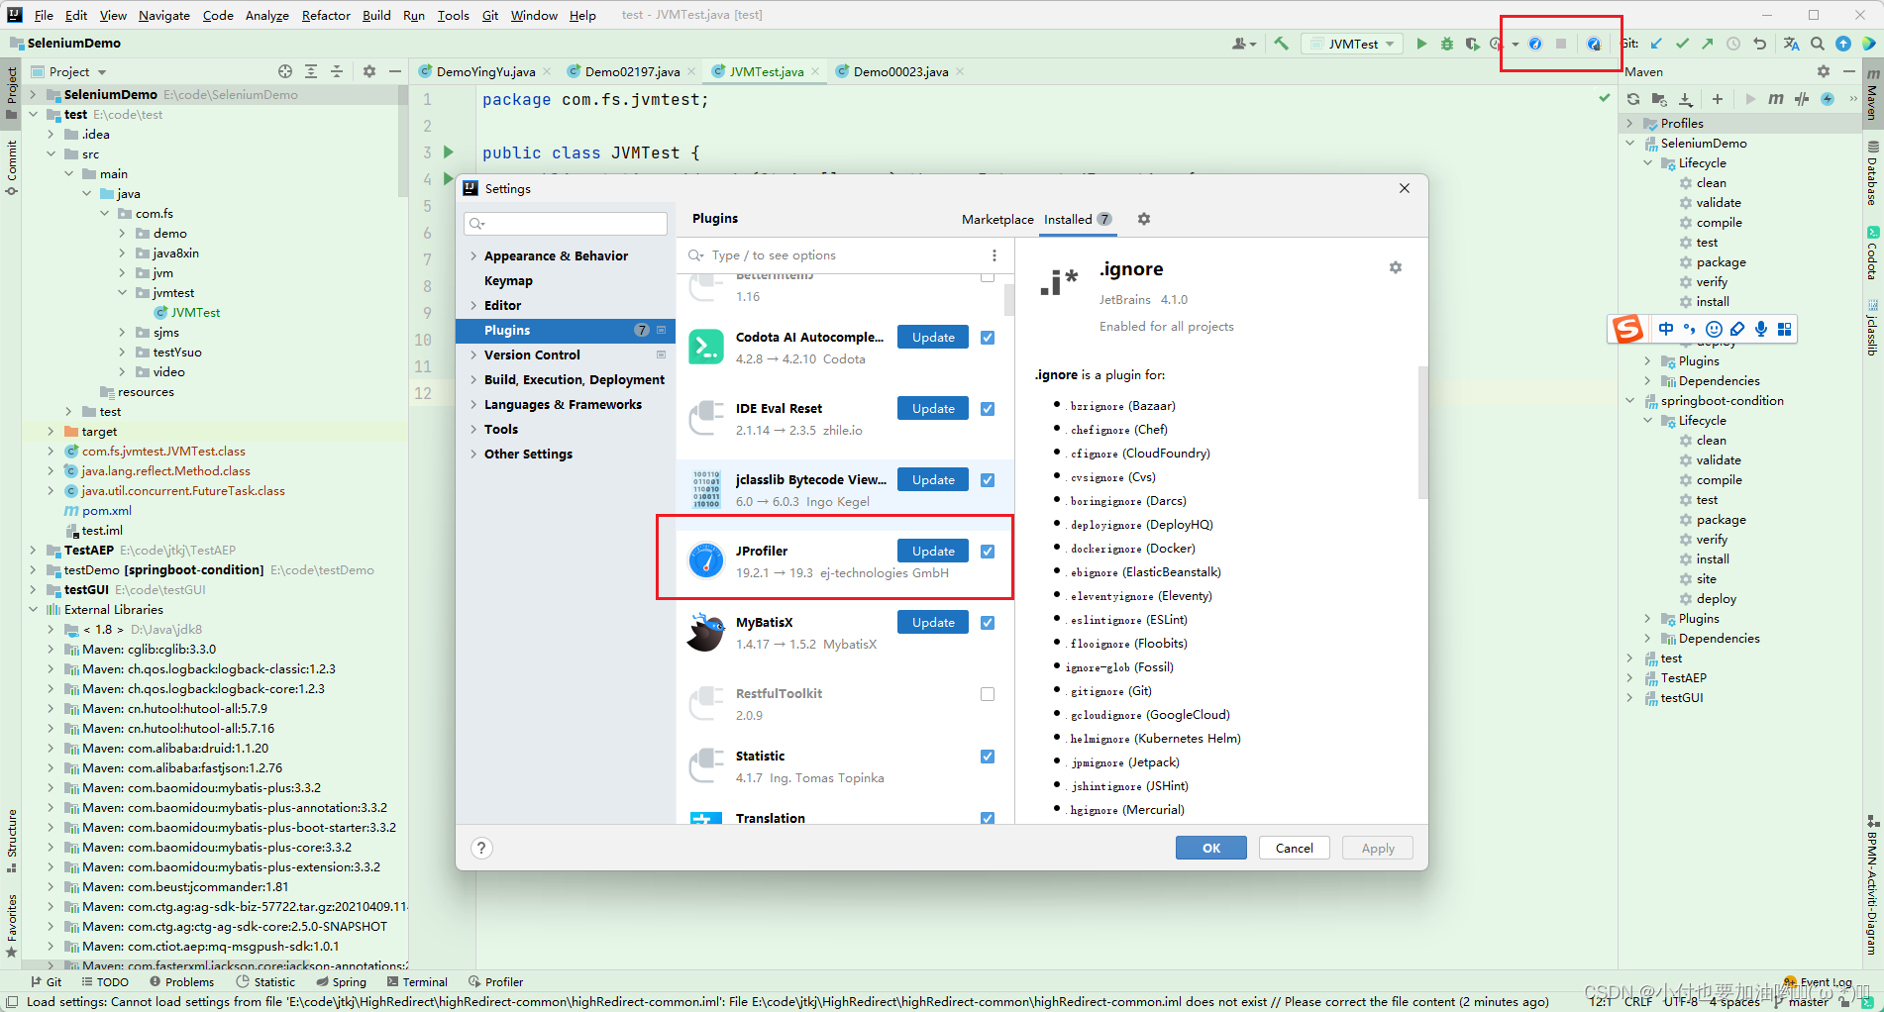This screenshot has width=1884, height=1012.
Task: Open Search Everywhere magnifier icon
Action: (1817, 44)
